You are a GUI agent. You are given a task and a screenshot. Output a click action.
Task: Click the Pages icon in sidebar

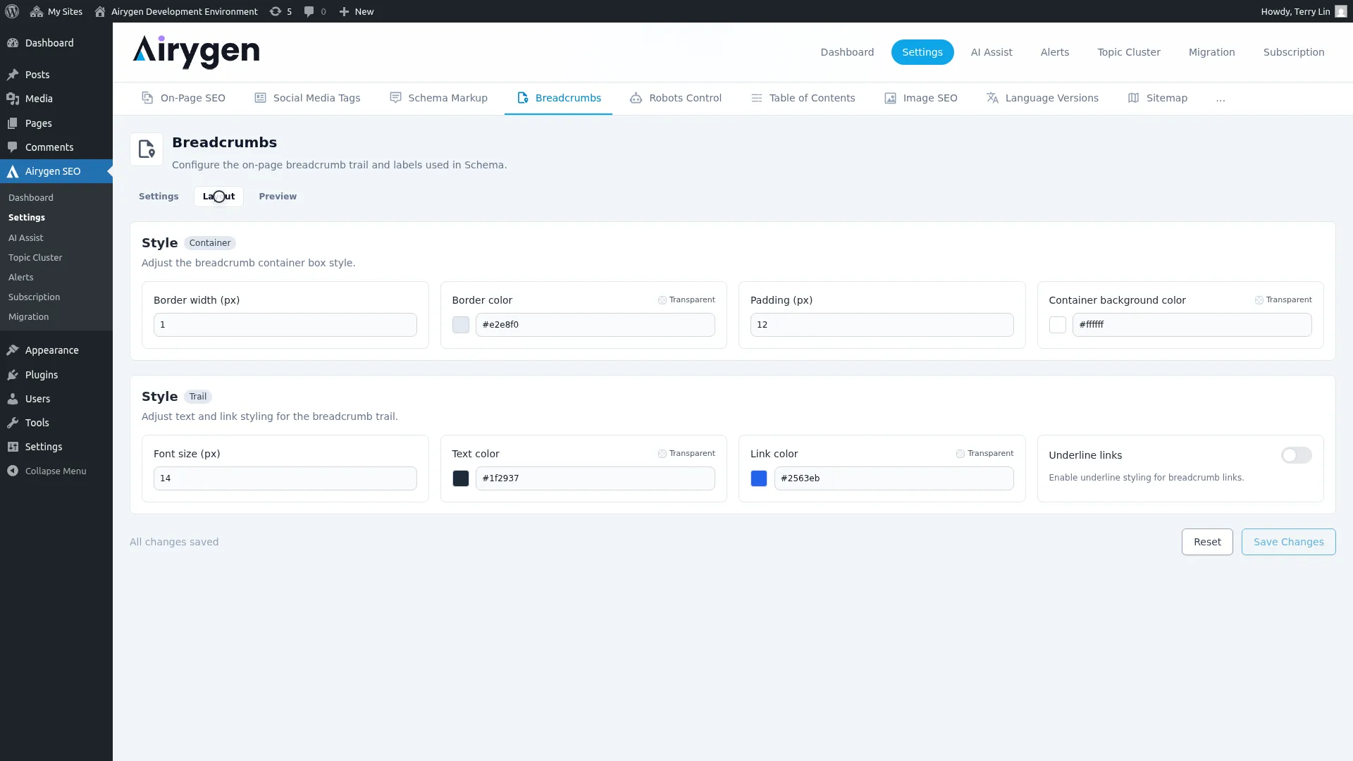(13, 123)
